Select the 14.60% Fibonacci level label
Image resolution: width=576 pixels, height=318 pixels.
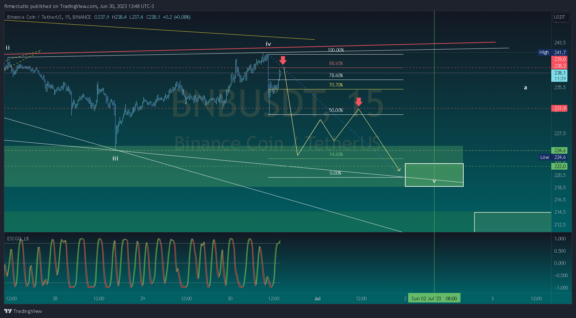pos(336,154)
